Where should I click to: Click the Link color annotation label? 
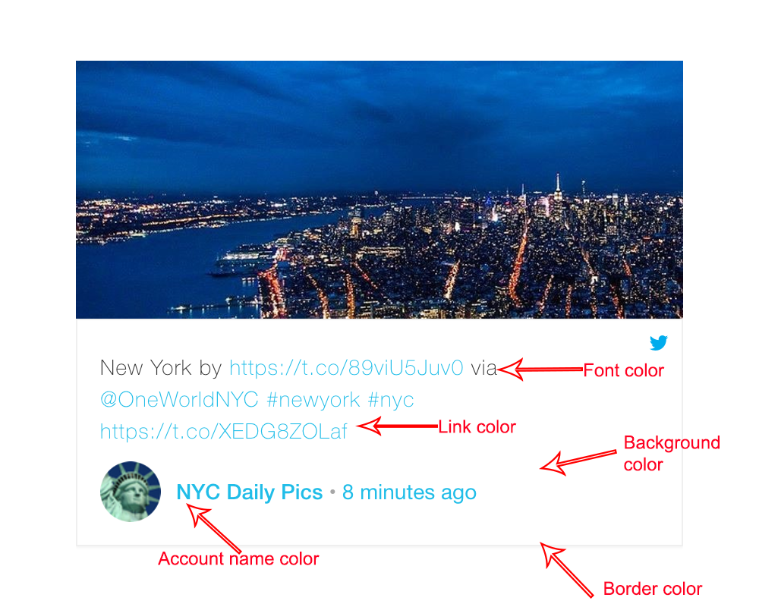click(477, 427)
